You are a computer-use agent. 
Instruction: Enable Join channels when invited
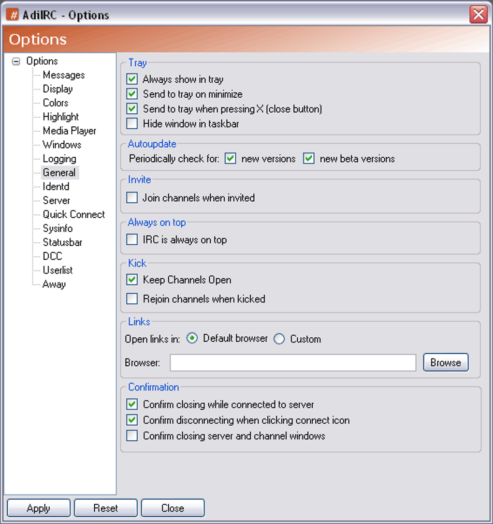(x=132, y=197)
